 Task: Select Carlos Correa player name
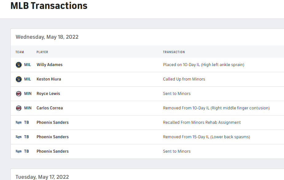click(50, 108)
